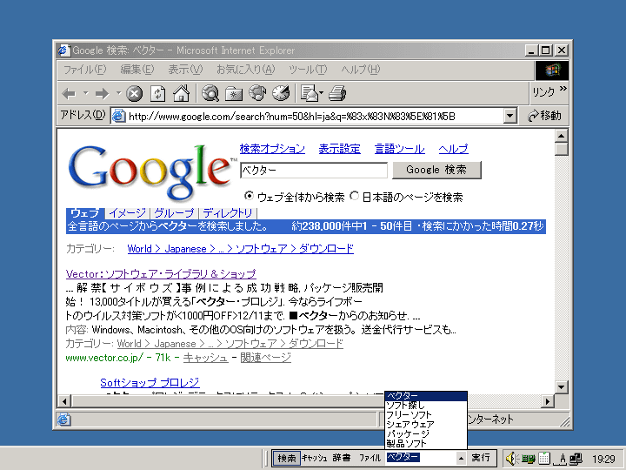Choose 製品ソフト in the dropdown list

coord(425,444)
